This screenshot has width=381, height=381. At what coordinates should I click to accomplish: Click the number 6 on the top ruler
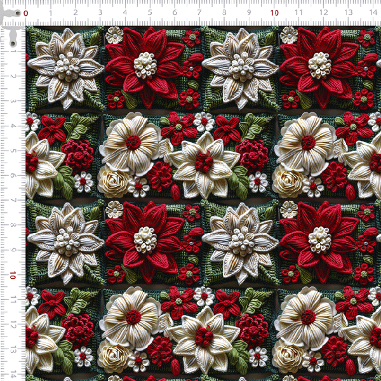[175, 13]
